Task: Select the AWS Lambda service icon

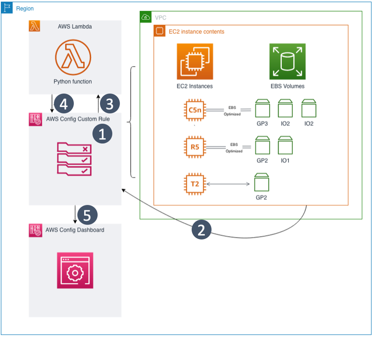Action: [x=34, y=26]
